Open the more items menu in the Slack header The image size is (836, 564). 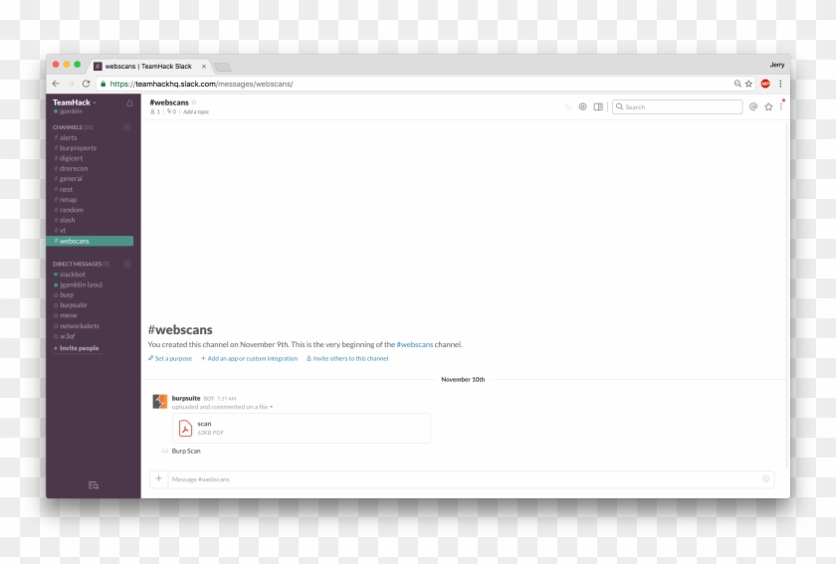[x=781, y=106]
